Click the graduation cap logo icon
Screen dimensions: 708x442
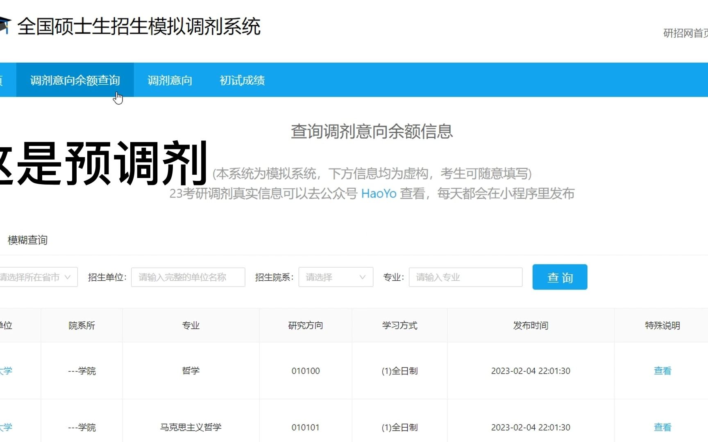[x=5, y=25]
